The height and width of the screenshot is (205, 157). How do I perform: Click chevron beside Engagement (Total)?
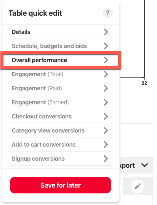coord(106,74)
